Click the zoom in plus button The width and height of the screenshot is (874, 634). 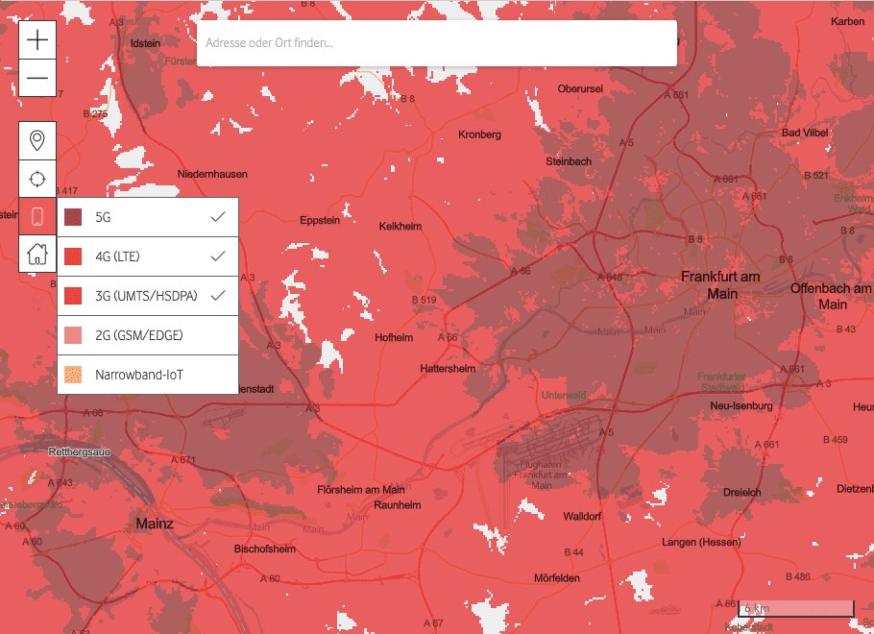tap(37, 39)
